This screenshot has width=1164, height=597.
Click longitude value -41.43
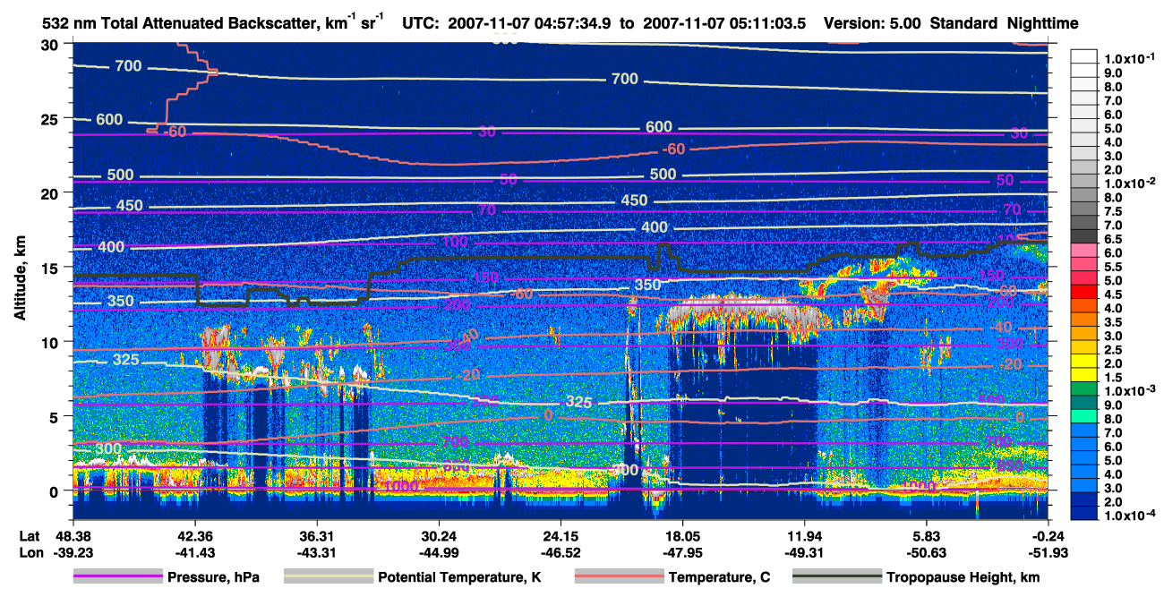pos(194,552)
